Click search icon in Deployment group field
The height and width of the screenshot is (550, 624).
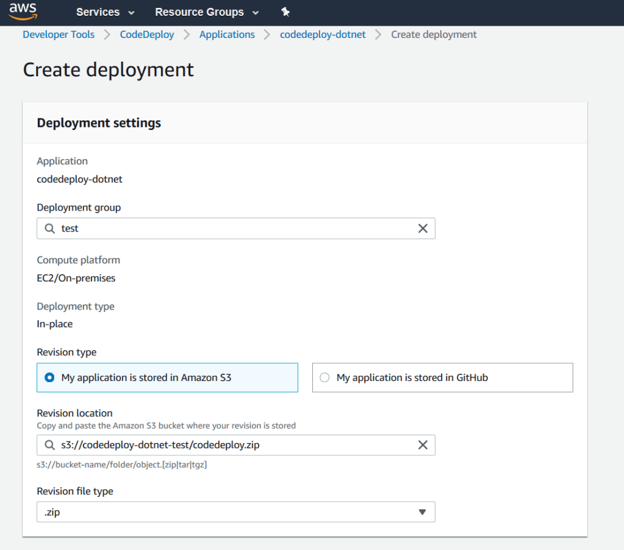[x=50, y=228]
